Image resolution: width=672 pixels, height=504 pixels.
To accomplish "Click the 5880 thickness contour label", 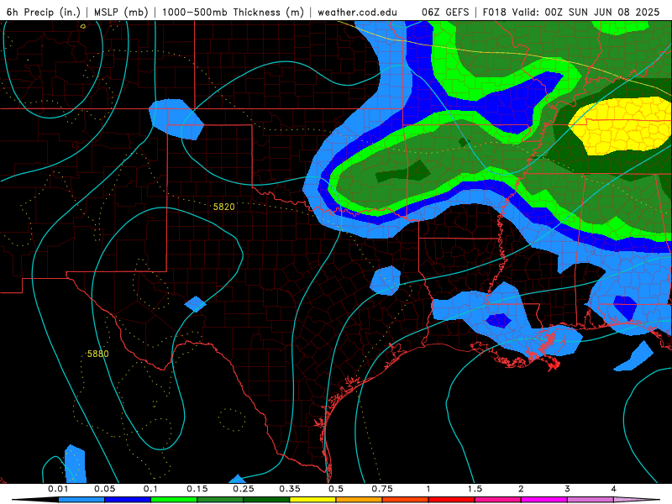I will click(97, 354).
